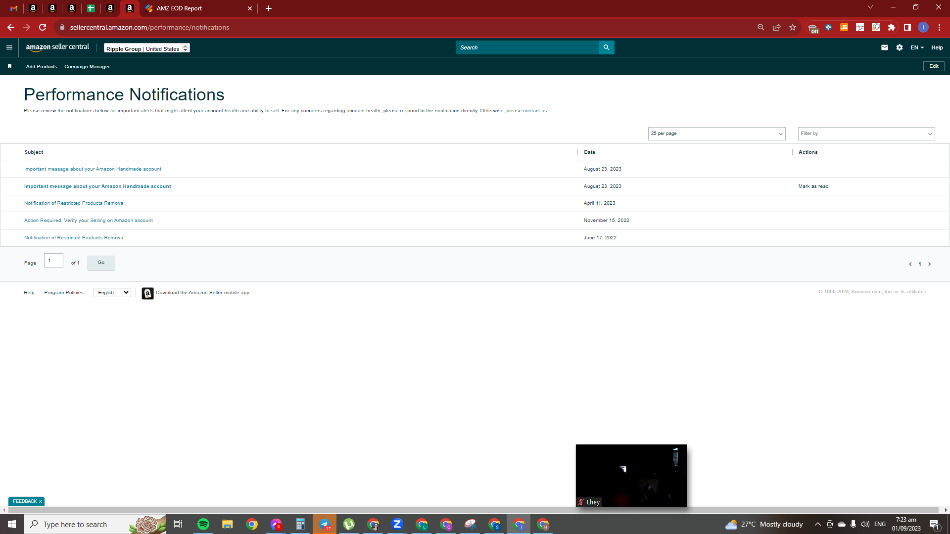This screenshot has height=534, width=950.
Task: Open the tab search dropdown arrow
Action: pyautogui.click(x=870, y=7)
